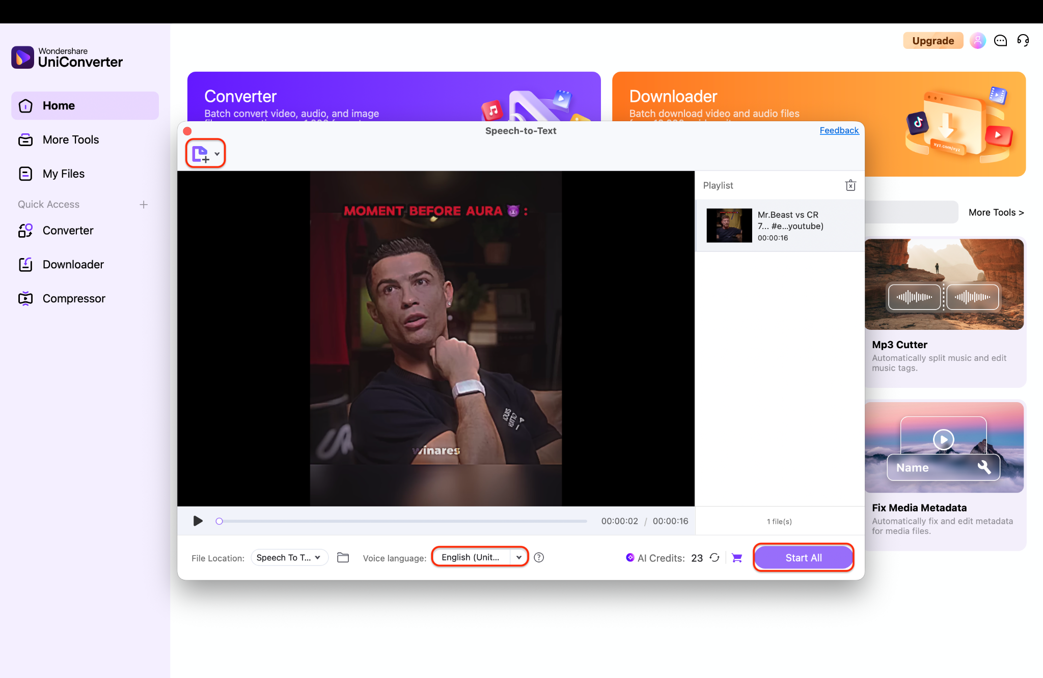1043x678 pixels.
Task: Click More Tools link above the tool cards
Action: click(x=995, y=212)
